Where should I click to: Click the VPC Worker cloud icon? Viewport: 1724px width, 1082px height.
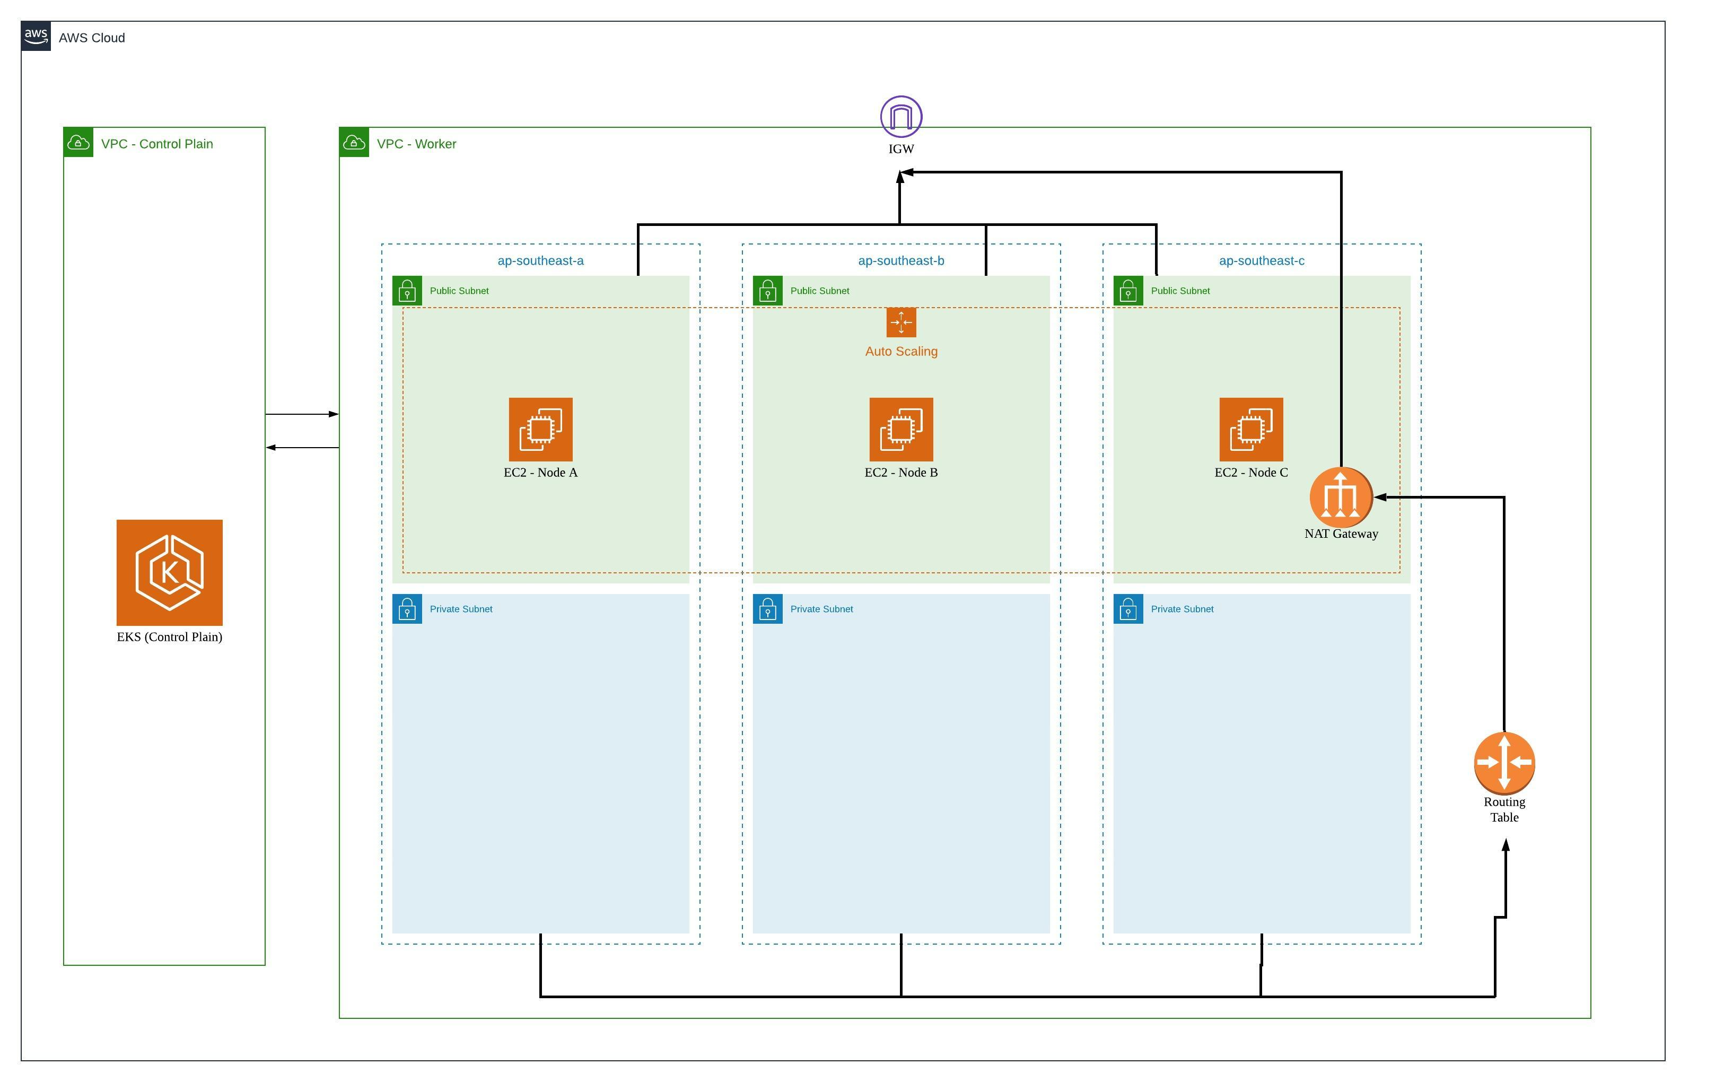354,142
